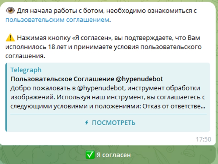Click the Я согласен button

108,155
